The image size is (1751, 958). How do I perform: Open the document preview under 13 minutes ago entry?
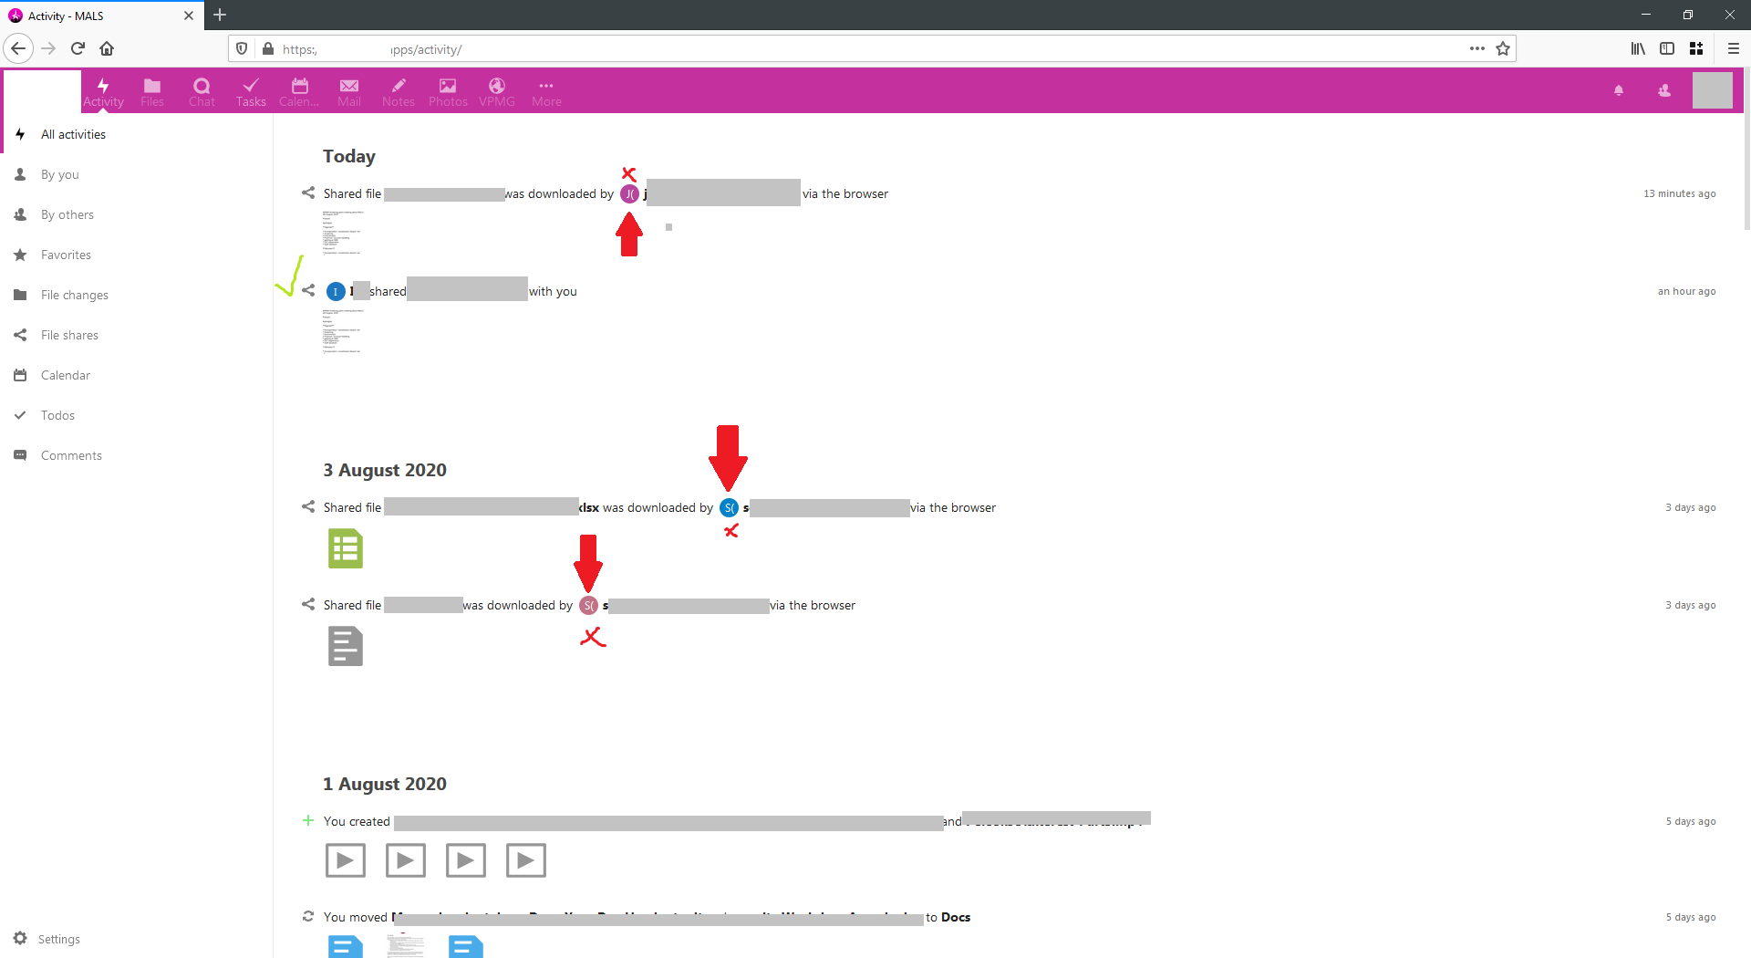pos(343,232)
